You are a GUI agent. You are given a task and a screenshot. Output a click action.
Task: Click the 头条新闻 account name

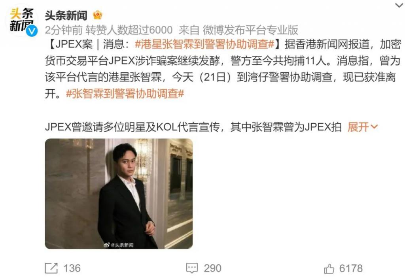pyautogui.click(x=66, y=15)
